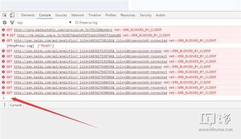Image resolution: width=241 pixels, height=139 pixels.
Task: Expand the hm.baidu.com GET entry triangle
Action: [x=8, y=35]
